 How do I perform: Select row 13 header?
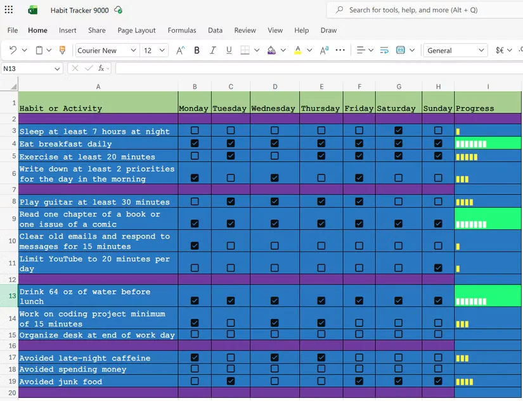(x=9, y=296)
